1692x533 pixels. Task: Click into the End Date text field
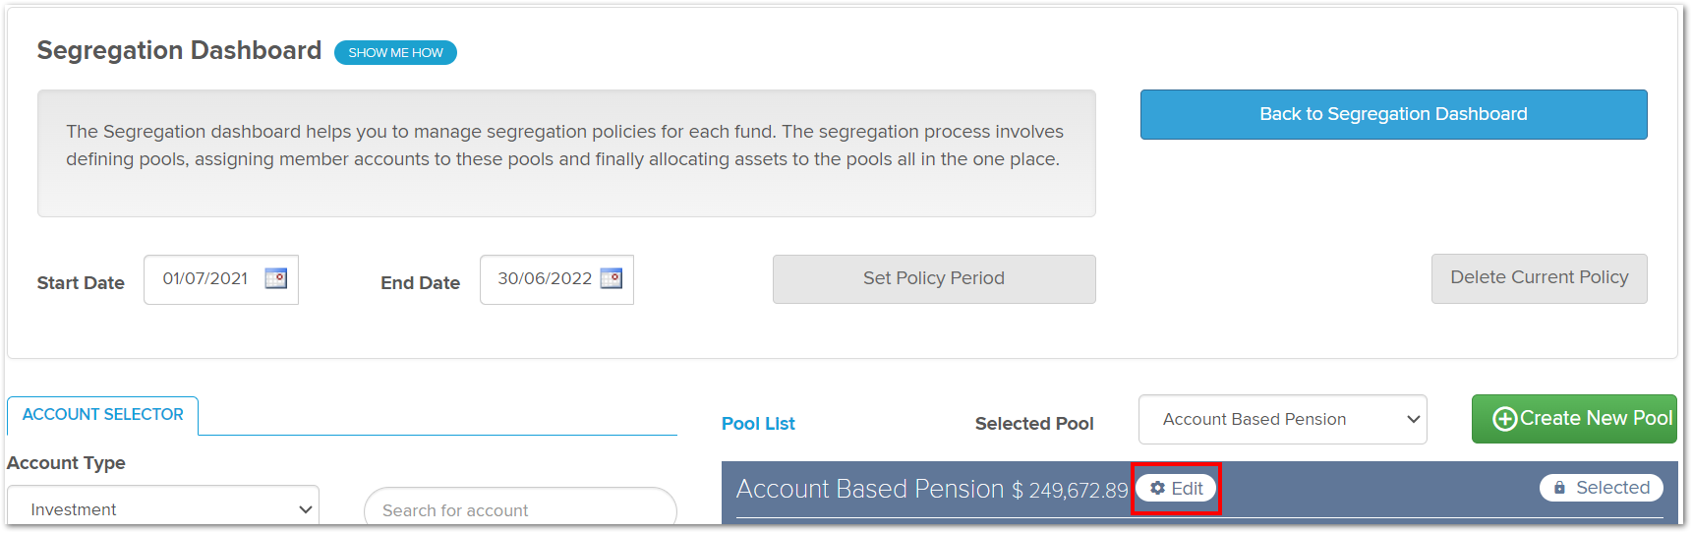545,278
